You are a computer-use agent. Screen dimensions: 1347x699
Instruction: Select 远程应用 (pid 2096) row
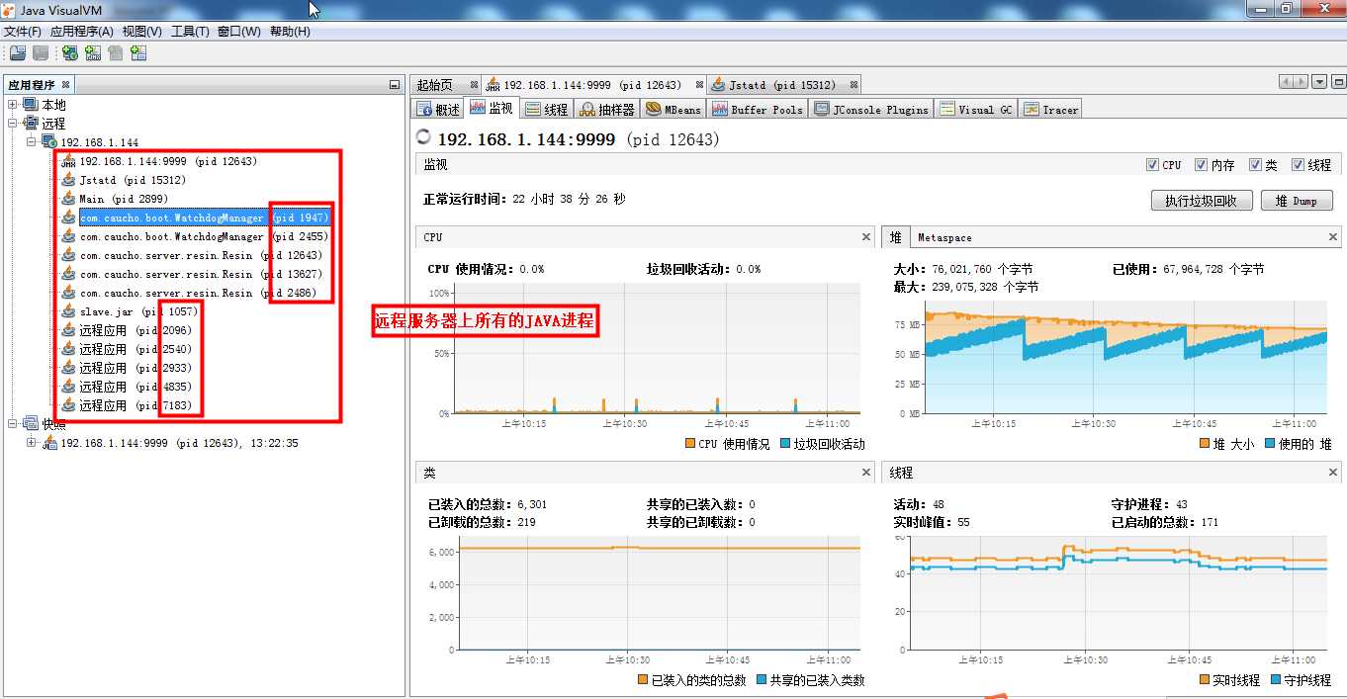pyautogui.click(x=135, y=330)
